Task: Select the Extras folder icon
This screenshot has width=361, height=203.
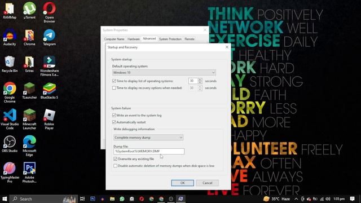Action: 29,64
